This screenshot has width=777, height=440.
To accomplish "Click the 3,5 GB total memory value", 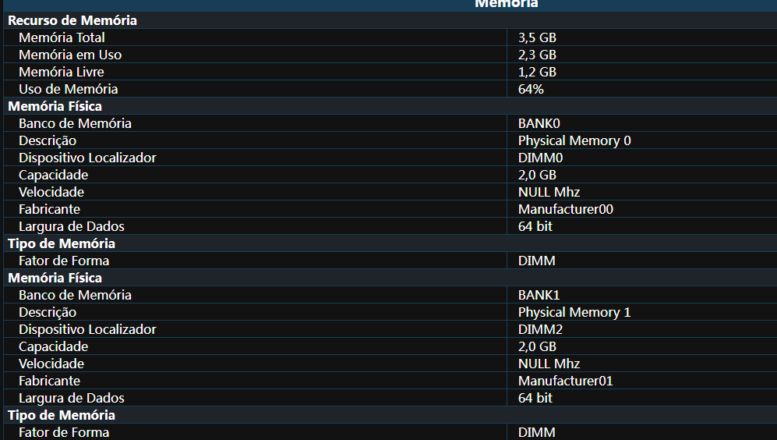I will tap(537, 37).
